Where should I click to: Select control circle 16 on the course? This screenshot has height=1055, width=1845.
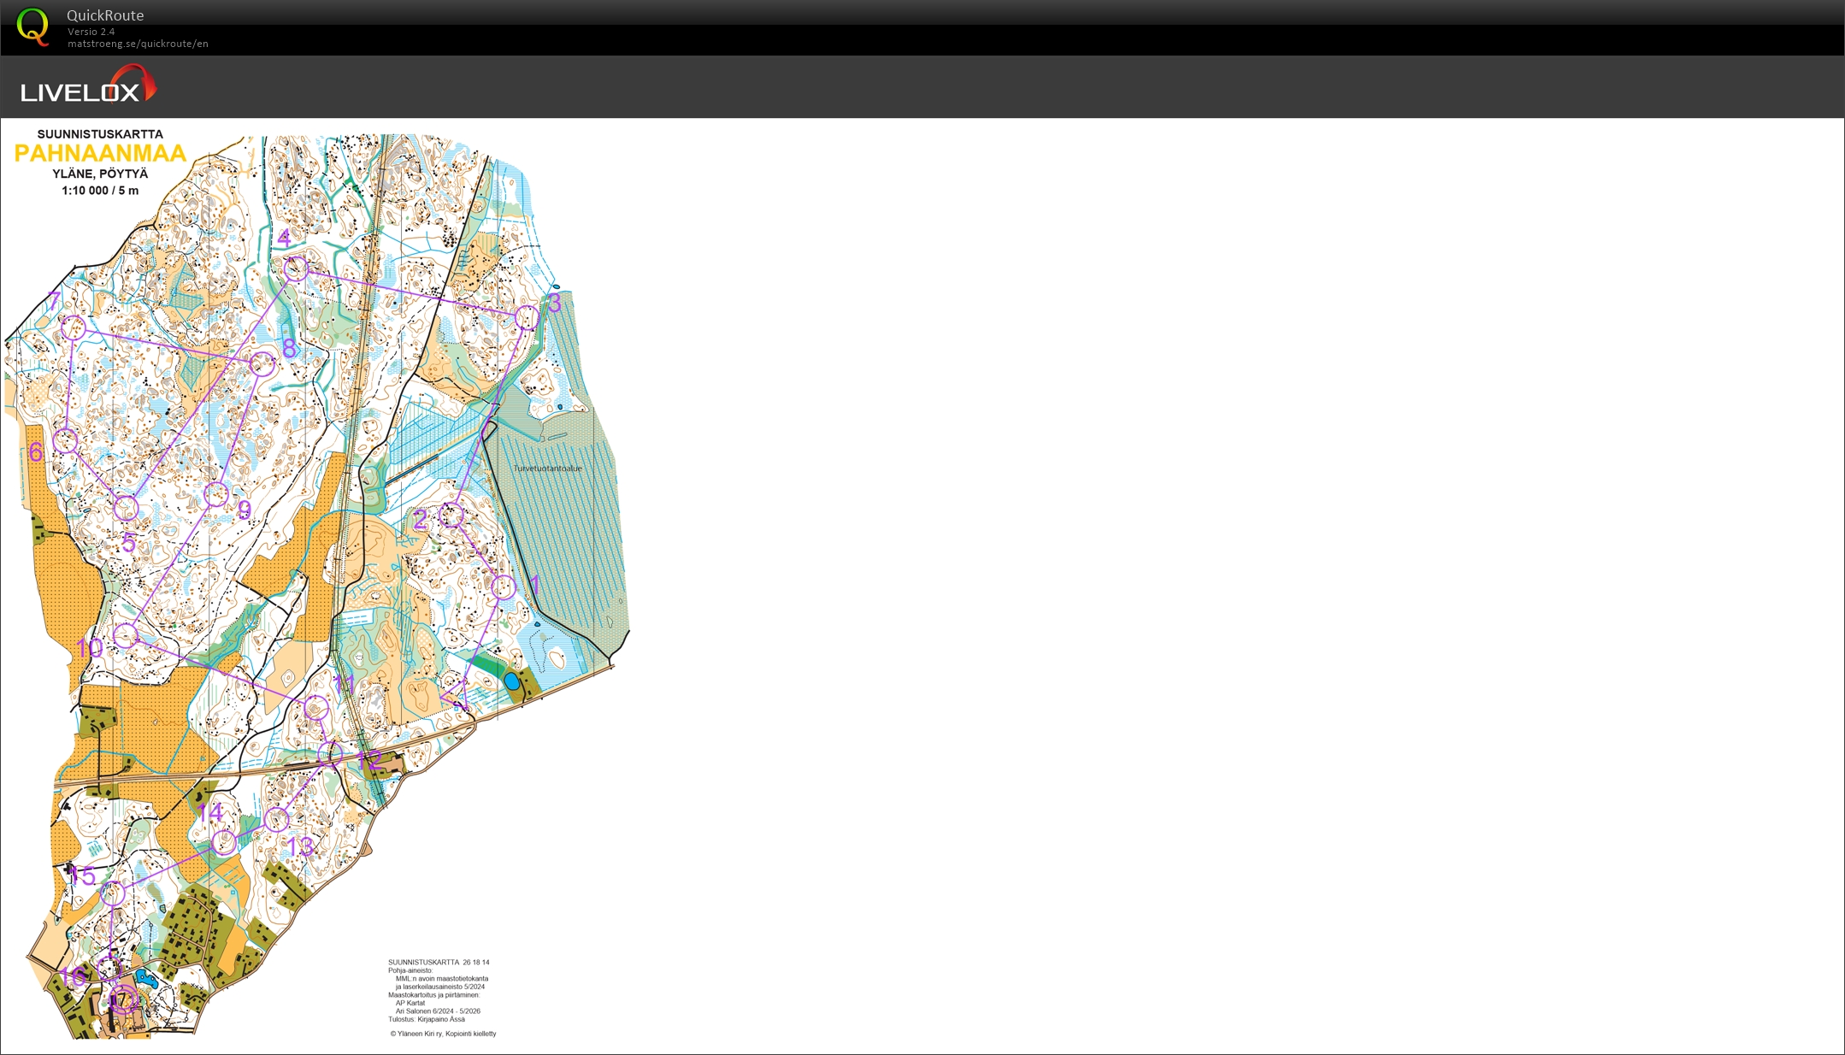click(x=109, y=969)
